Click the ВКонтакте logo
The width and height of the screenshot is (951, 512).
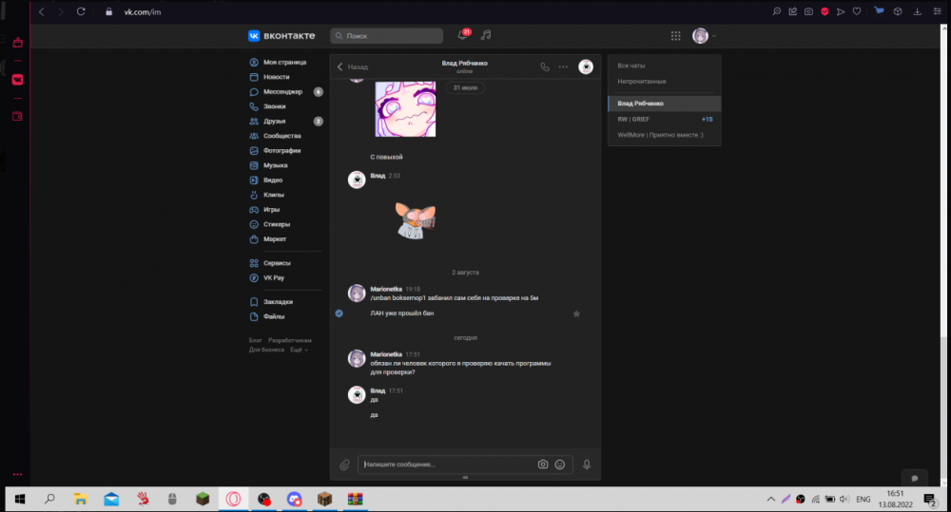pos(281,36)
